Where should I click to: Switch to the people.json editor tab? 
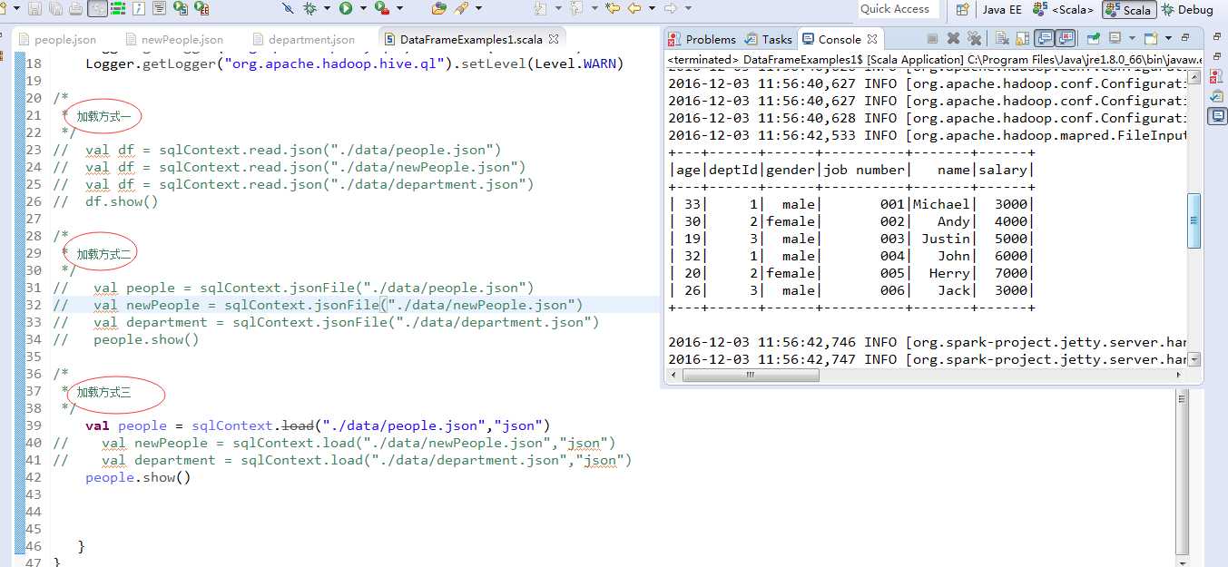pyautogui.click(x=57, y=39)
